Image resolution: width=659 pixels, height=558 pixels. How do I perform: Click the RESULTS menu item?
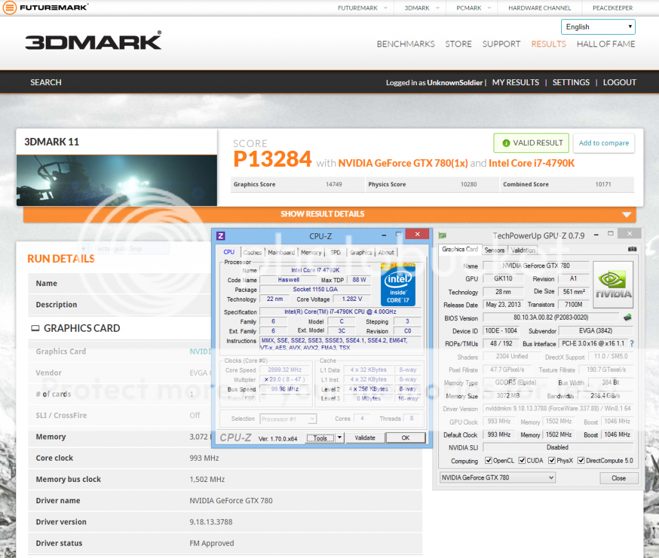point(548,44)
